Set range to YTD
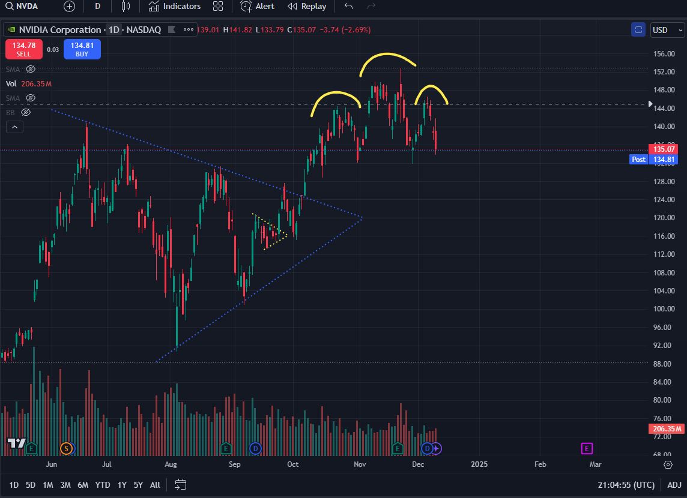 click(x=103, y=485)
